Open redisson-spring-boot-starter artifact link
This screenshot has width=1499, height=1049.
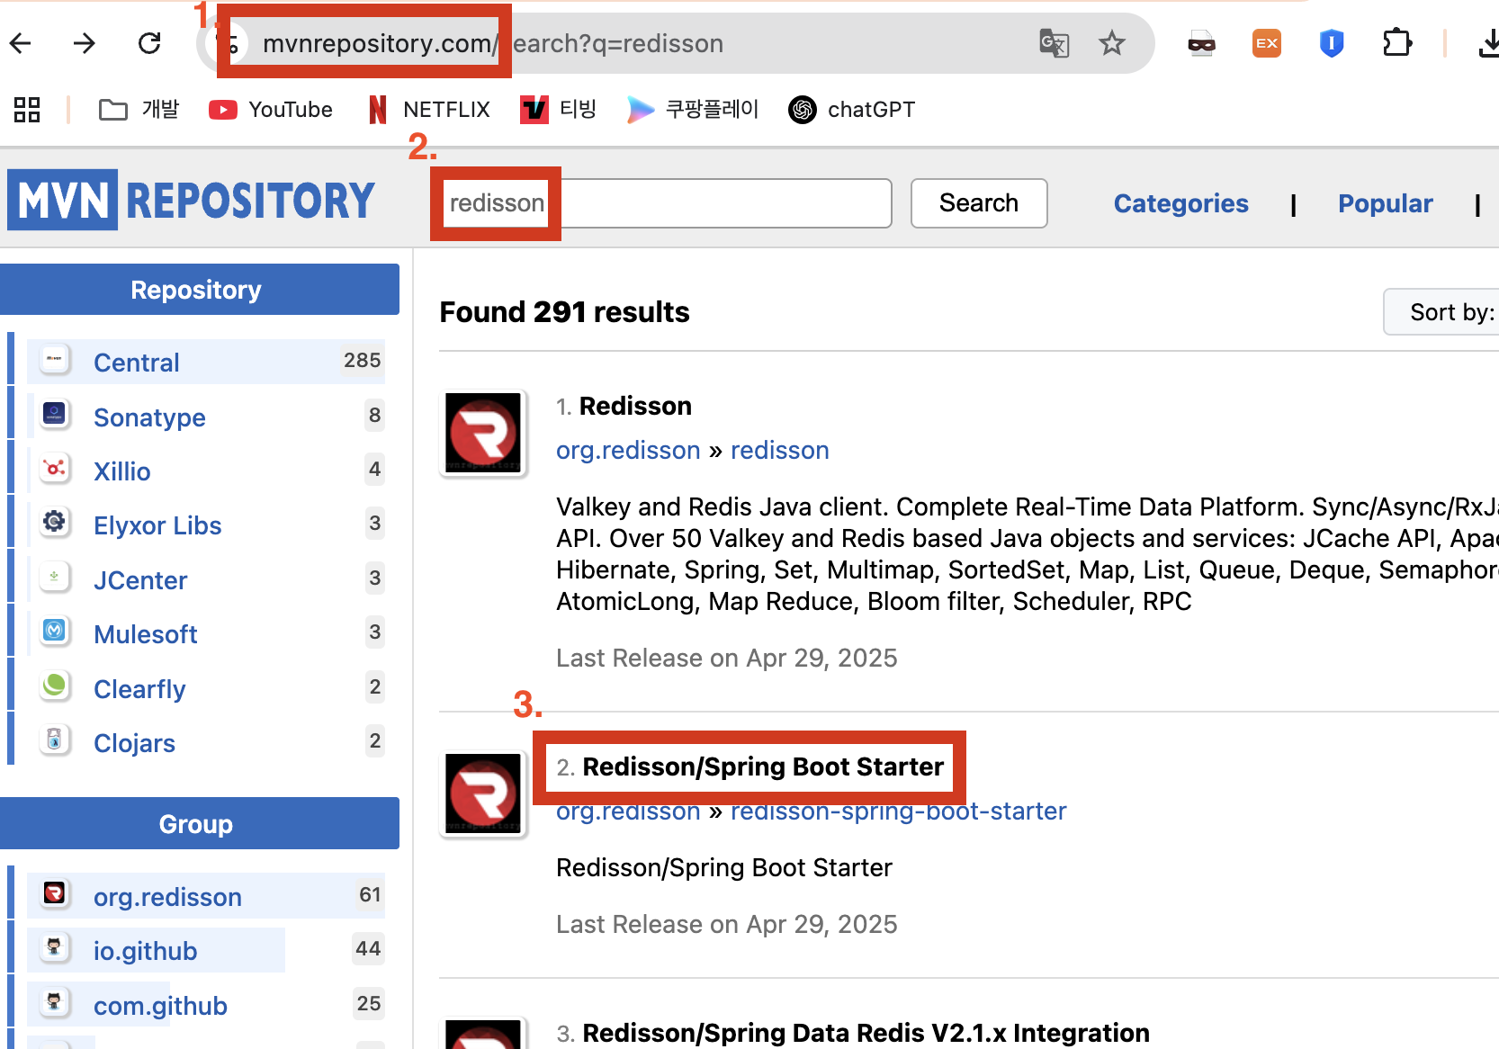[898, 811]
